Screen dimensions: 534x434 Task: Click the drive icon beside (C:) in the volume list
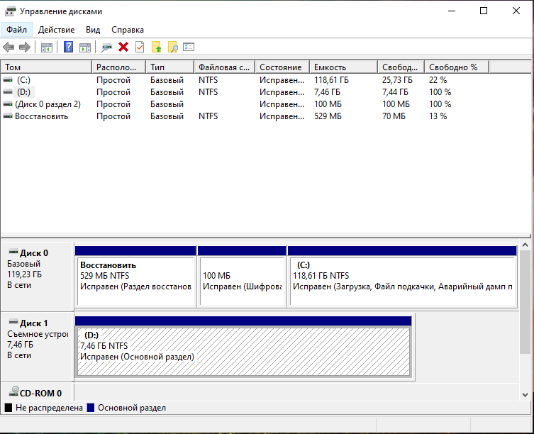(x=8, y=80)
